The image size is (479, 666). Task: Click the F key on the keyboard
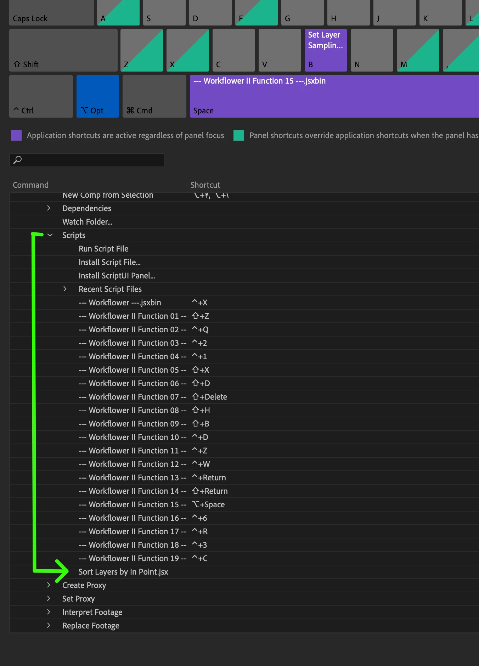[257, 13]
